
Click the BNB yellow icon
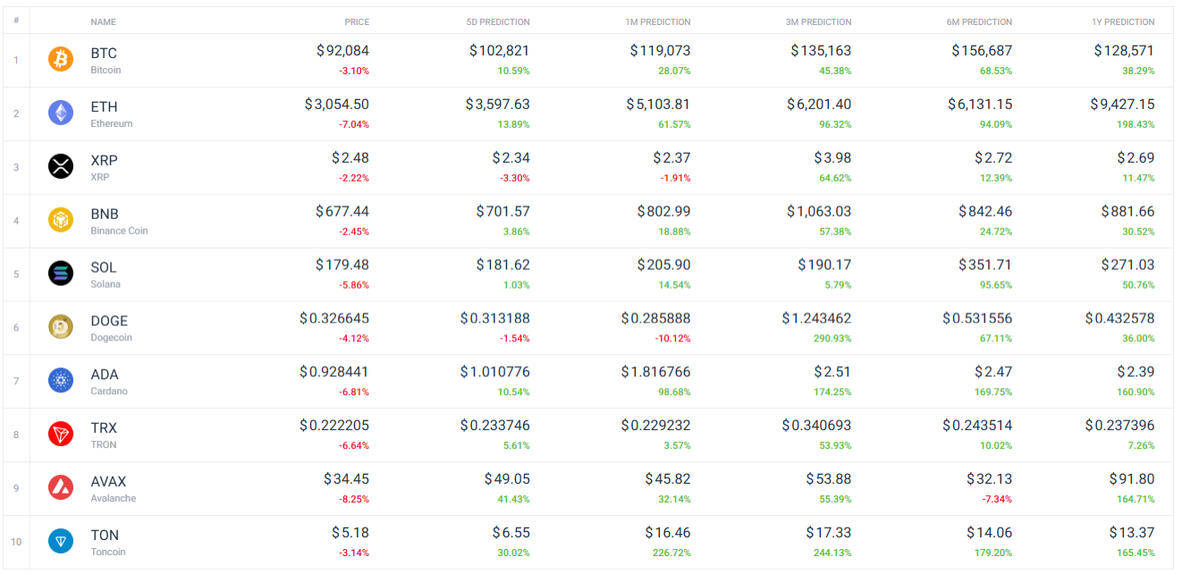click(x=60, y=220)
